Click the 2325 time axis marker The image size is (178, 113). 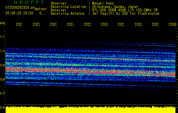[87, 24]
